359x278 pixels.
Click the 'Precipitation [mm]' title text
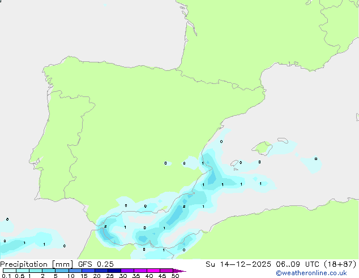(x=37, y=264)
